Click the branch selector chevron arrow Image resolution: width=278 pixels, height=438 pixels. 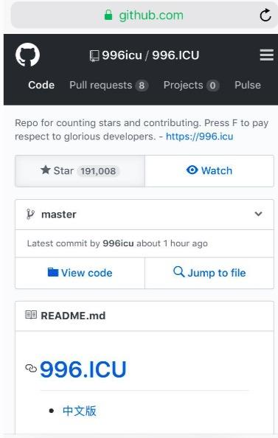tap(258, 214)
